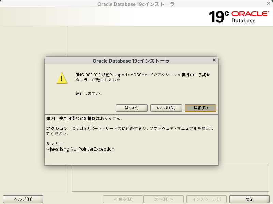Close the INS-08101 error dialog
Screen dimensions: 273x204
[214, 60]
